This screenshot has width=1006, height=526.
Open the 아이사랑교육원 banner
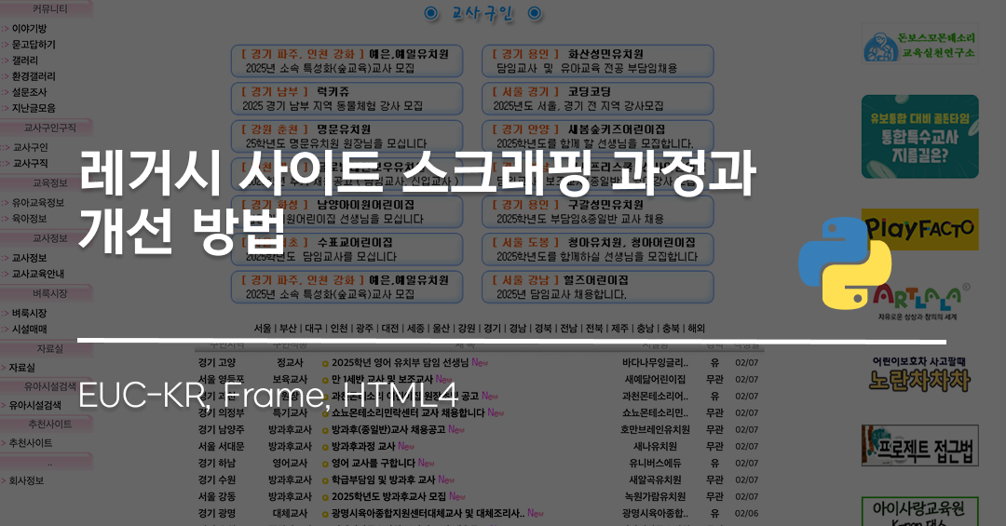click(x=919, y=512)
